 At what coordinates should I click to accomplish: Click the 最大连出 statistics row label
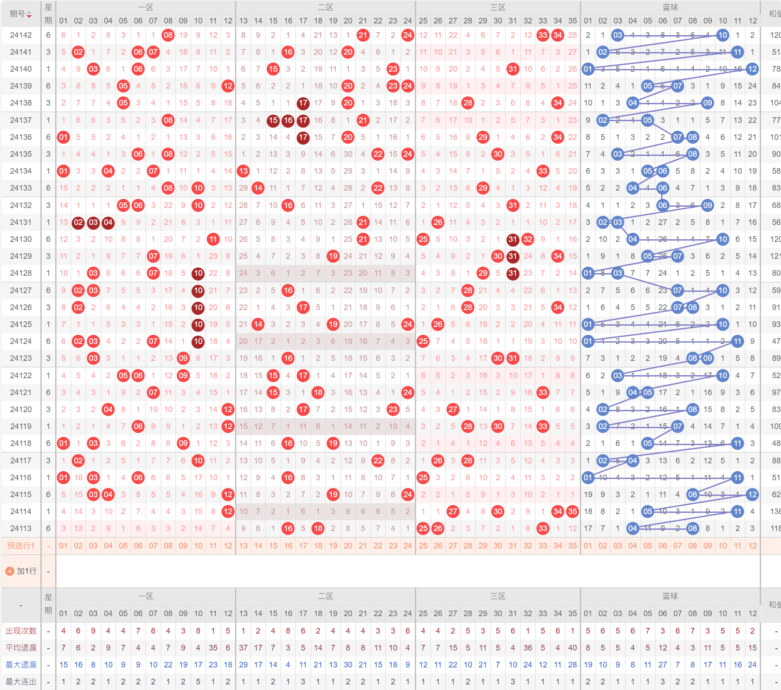click(x=21, y=682)
